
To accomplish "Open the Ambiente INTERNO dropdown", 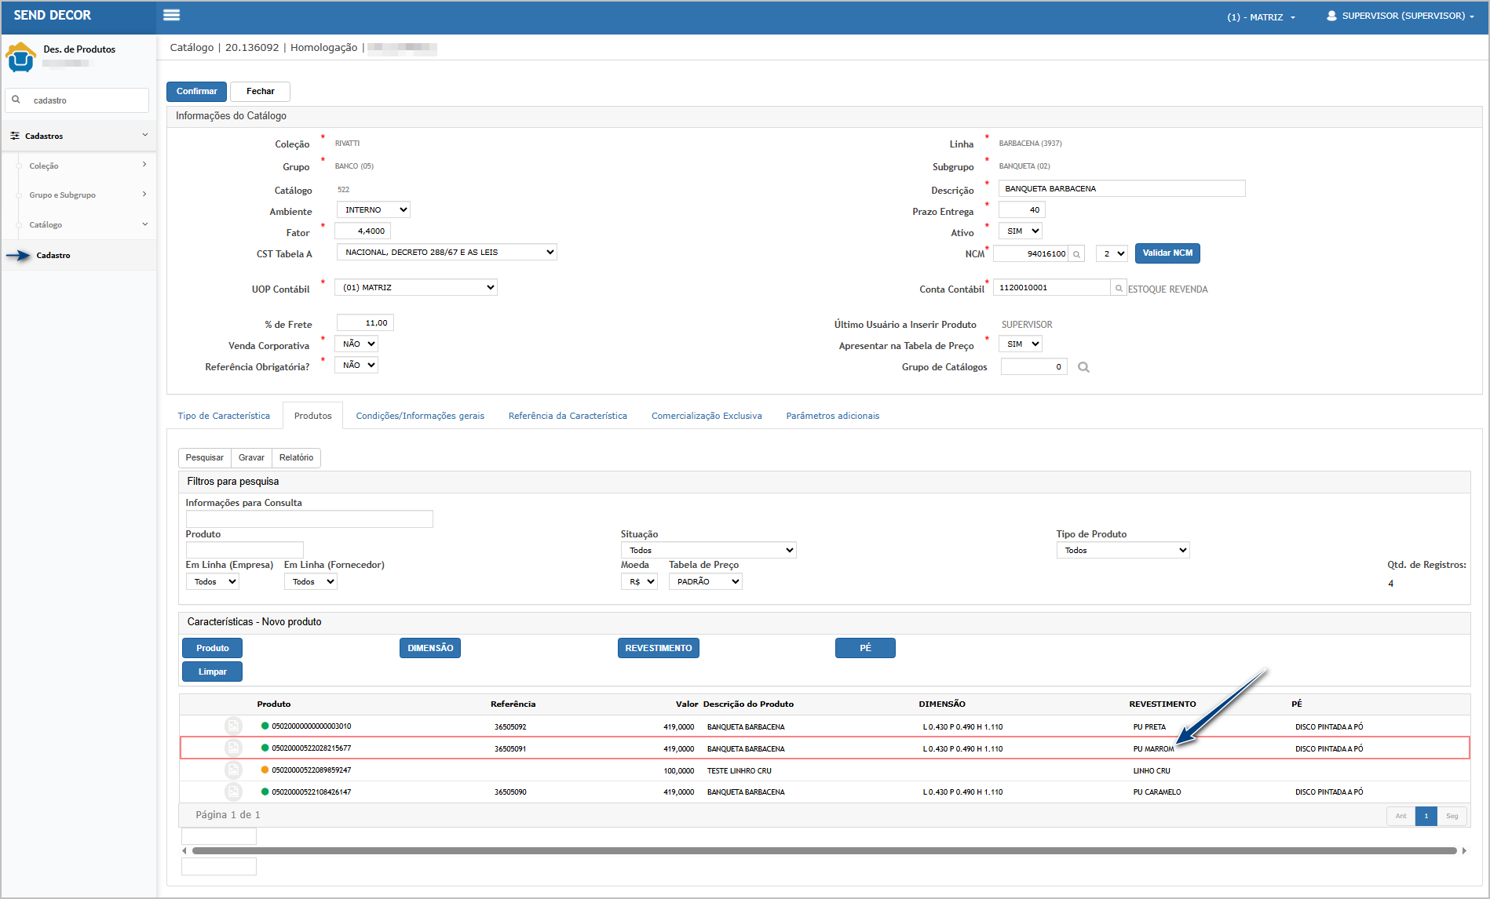I will click(374, 210).
